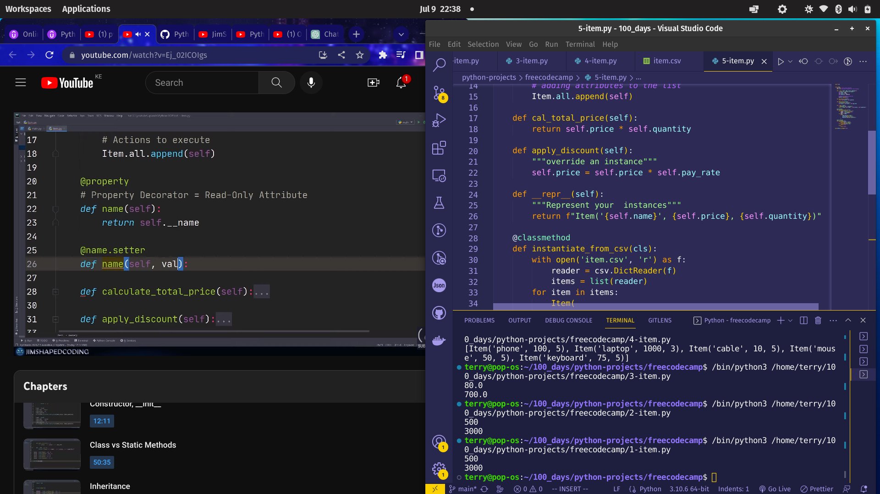880x494 pixels.
Task: Kill the terminal with trash icon
Action: (x=818, y=321)
